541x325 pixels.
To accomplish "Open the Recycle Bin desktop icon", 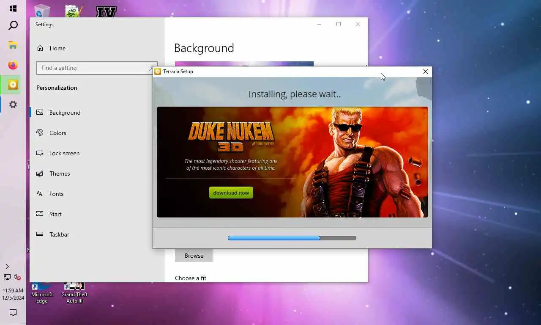I will click(42, 11).
